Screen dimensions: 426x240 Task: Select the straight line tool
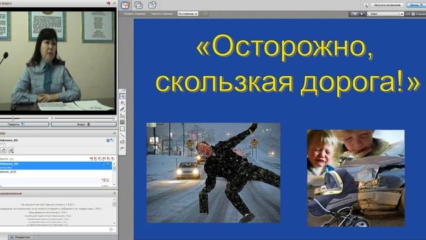click(122, 135)
